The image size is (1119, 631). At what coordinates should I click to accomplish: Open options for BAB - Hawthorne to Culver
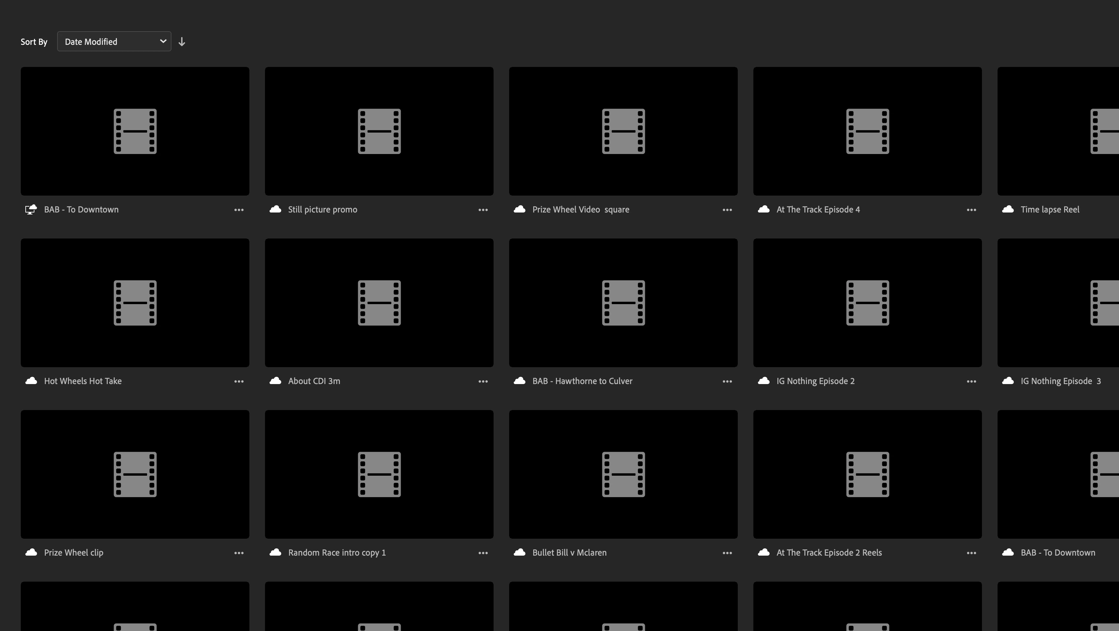pos(727,381)
